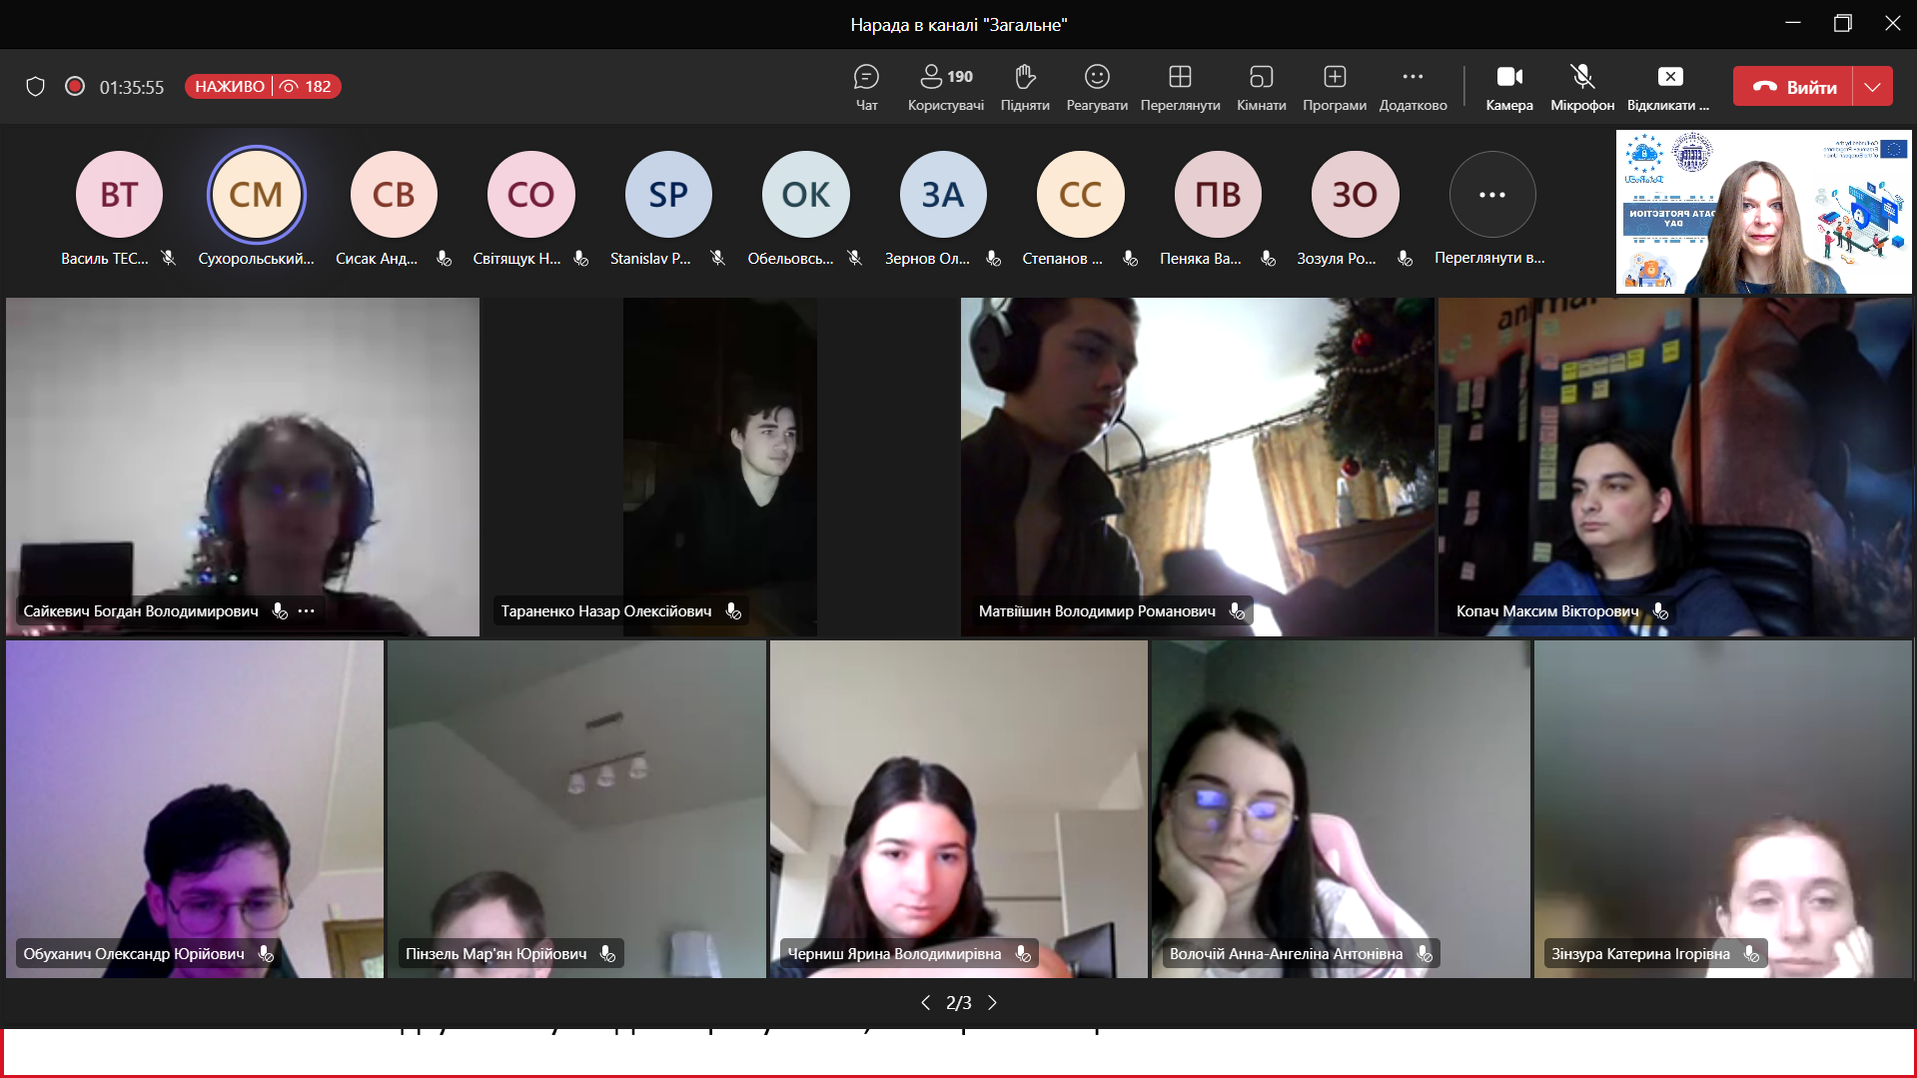Go to the previous participants page
1917x1078 pixels.
tap(925, 1003)
